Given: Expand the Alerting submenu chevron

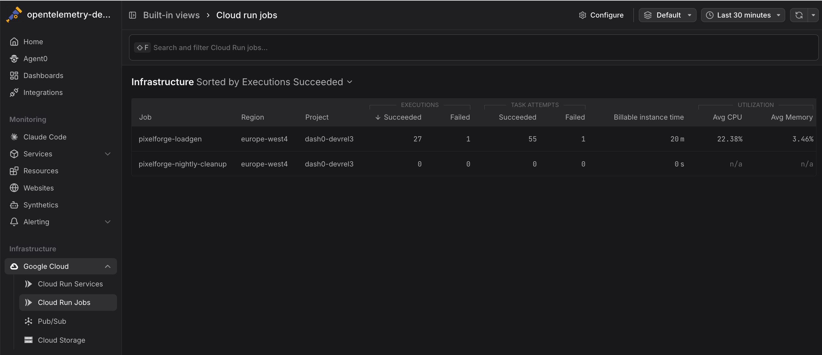Looking at the screenshot, I should pos(108,222).
